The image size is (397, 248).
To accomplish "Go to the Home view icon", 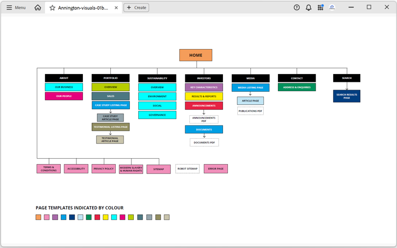I will click(38, 8).
